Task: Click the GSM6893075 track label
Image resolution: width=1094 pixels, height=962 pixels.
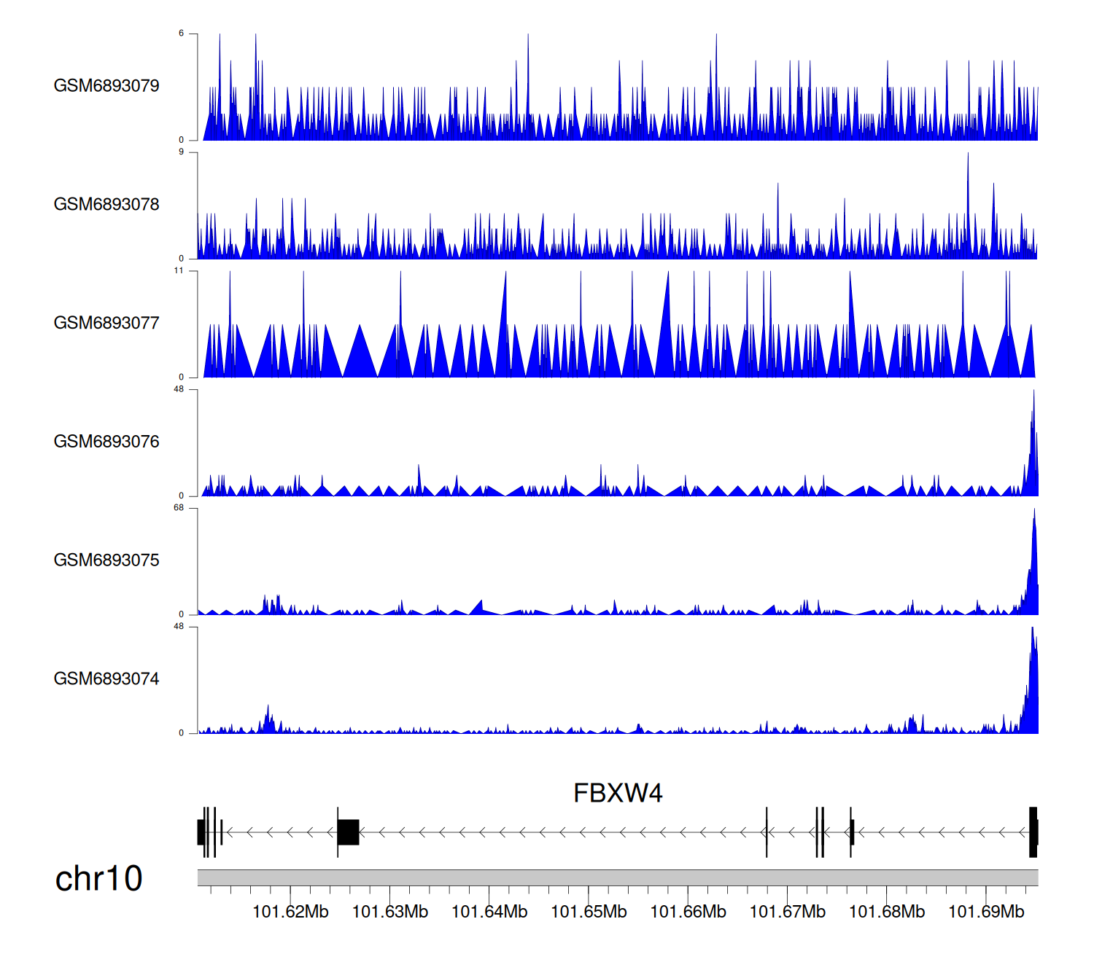Action: tap(106, 560)
